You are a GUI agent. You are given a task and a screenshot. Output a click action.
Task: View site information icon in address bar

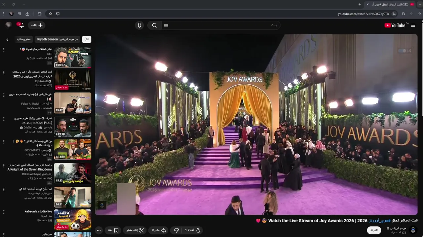(x=394, y=14)
